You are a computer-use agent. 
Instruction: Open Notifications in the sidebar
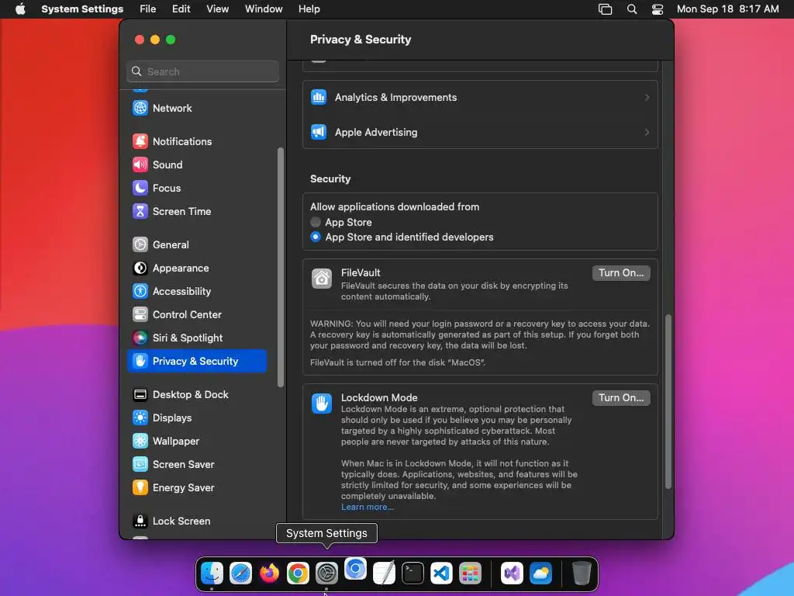tap(197, 141)
